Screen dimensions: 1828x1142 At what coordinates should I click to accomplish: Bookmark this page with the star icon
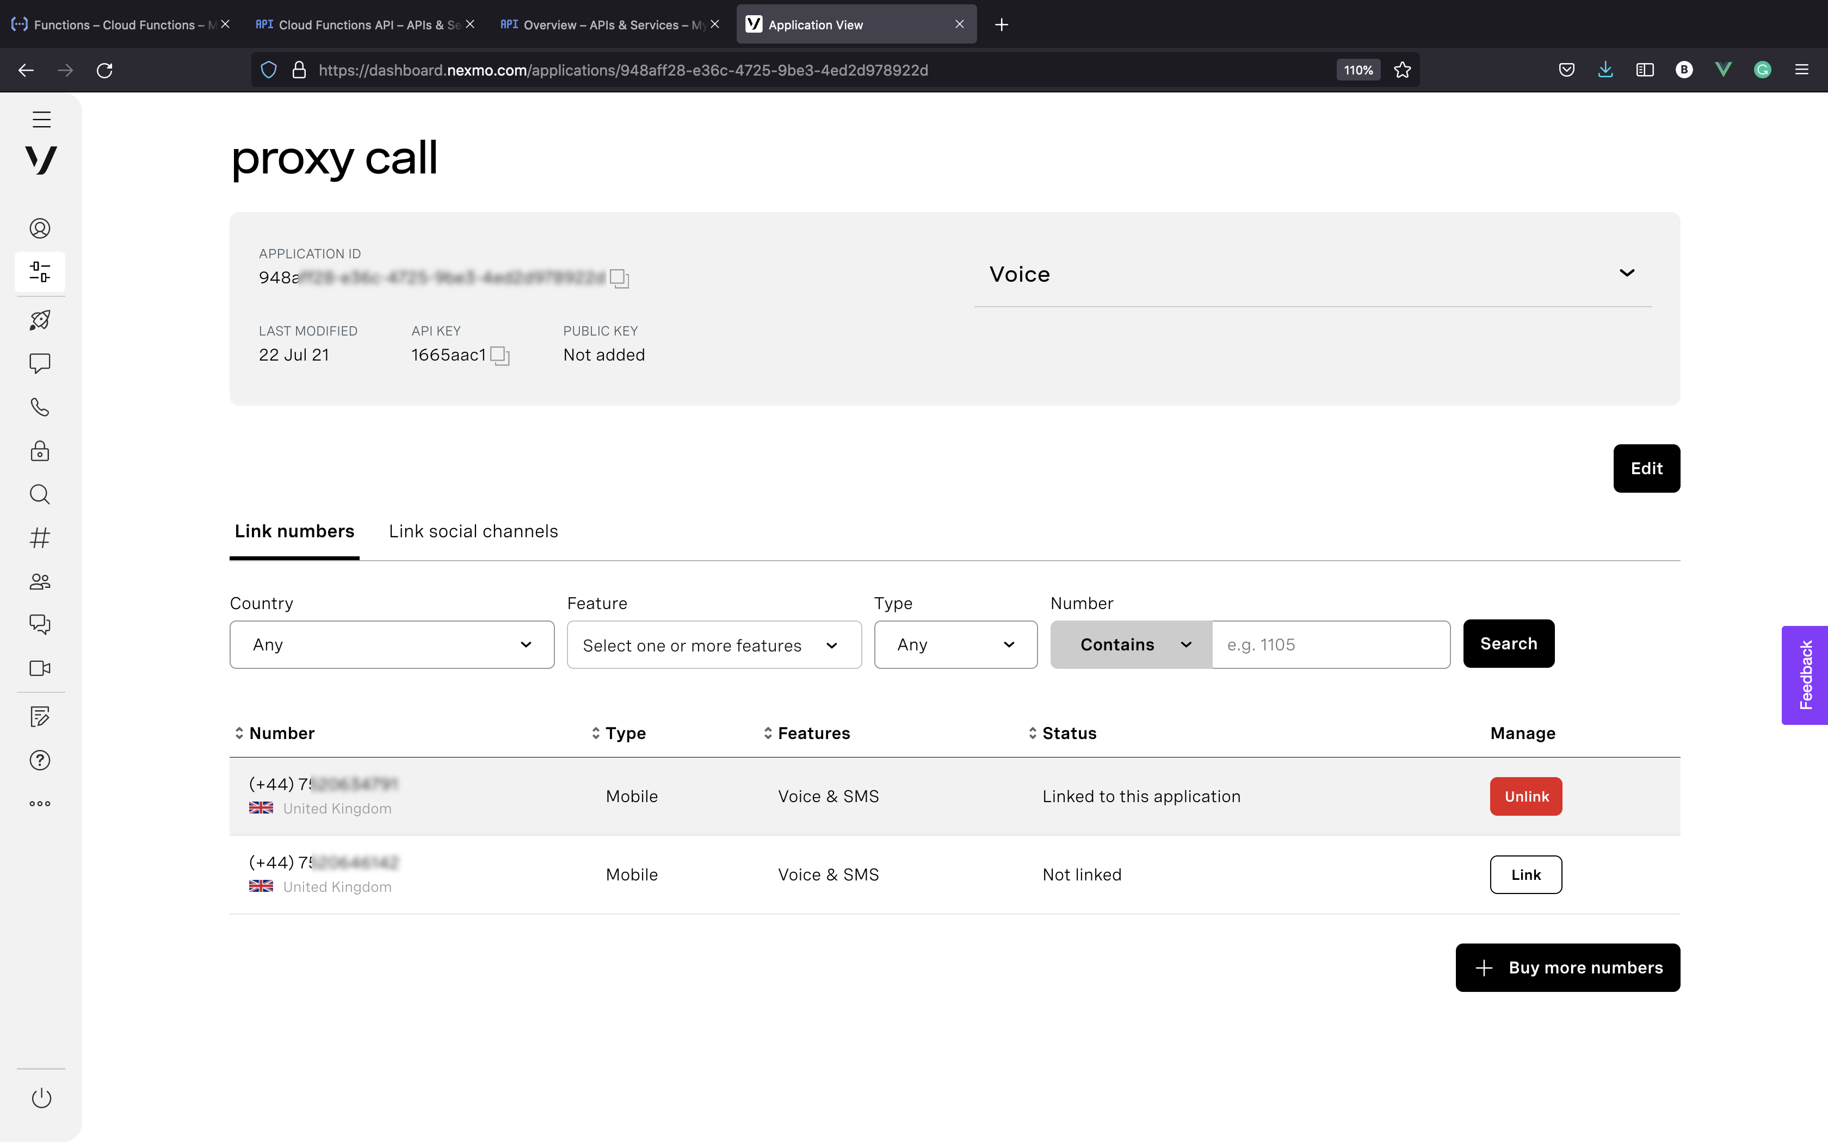pyautogui.click(x=1403, y=70)
